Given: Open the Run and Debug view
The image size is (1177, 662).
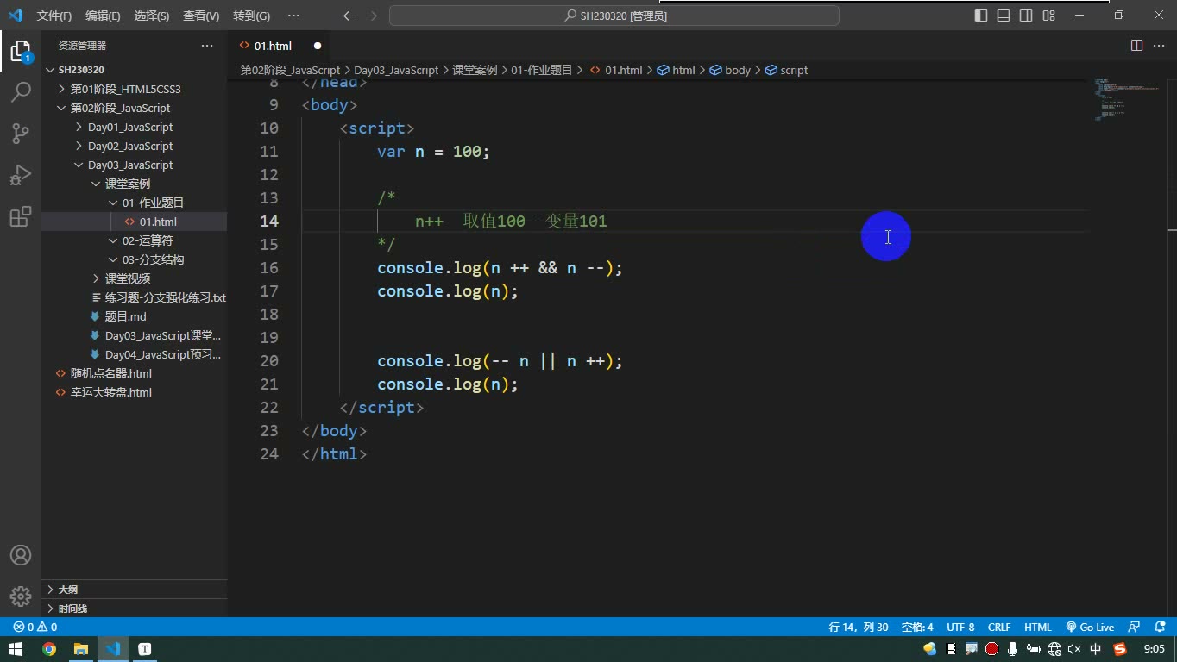Looking at the screenshot, I should (21, 175).
